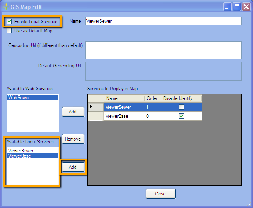The width and height of the screenshot is (253, 208).
Task: Sort grid by the Order column header
Action: click(153, 98)
